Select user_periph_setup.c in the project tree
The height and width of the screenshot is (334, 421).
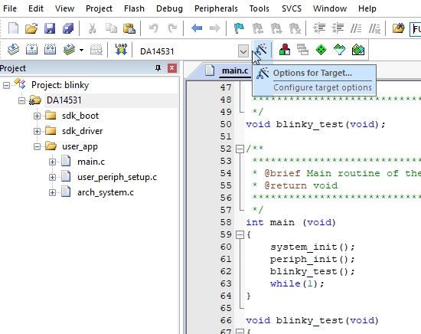pyautogui.click(x=117, y=177)
